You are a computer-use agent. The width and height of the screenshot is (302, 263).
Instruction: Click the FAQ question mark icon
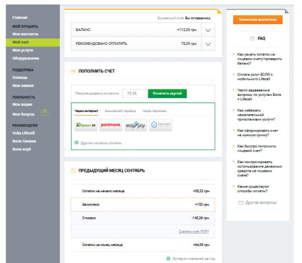click(252, 39)
